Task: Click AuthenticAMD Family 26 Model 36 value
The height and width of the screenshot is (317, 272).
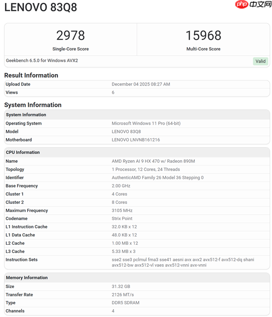Action: point(158,177)
